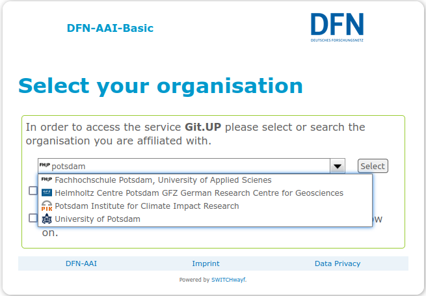Click the Select button
Screen dimensions: 426x296
point(373,166)
